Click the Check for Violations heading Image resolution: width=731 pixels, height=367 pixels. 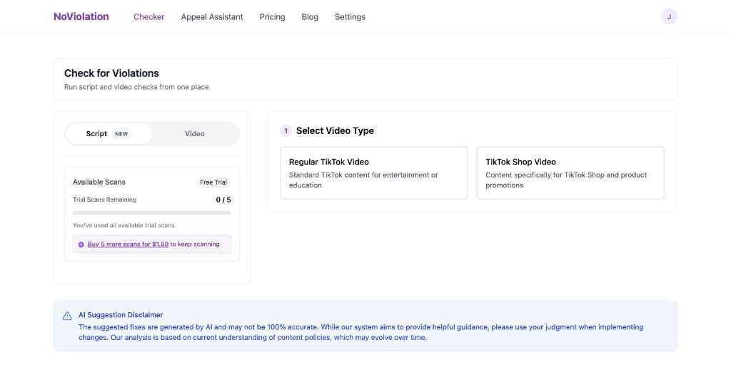111,73
